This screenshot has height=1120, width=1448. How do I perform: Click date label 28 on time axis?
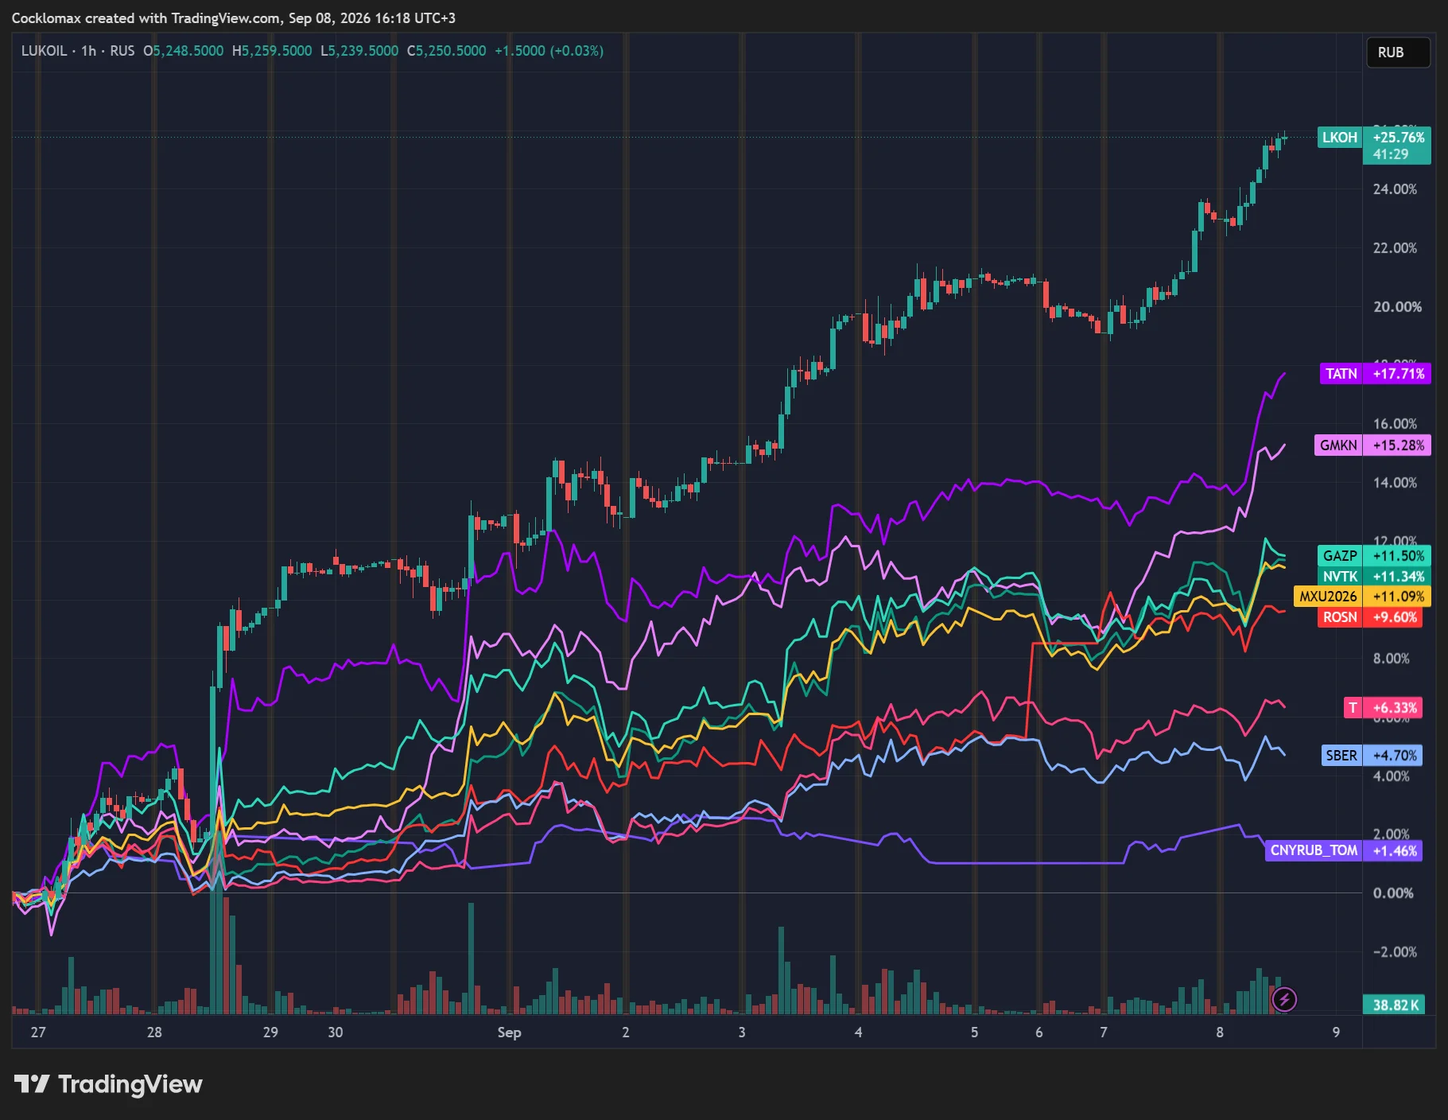[x=154, y=1032]
